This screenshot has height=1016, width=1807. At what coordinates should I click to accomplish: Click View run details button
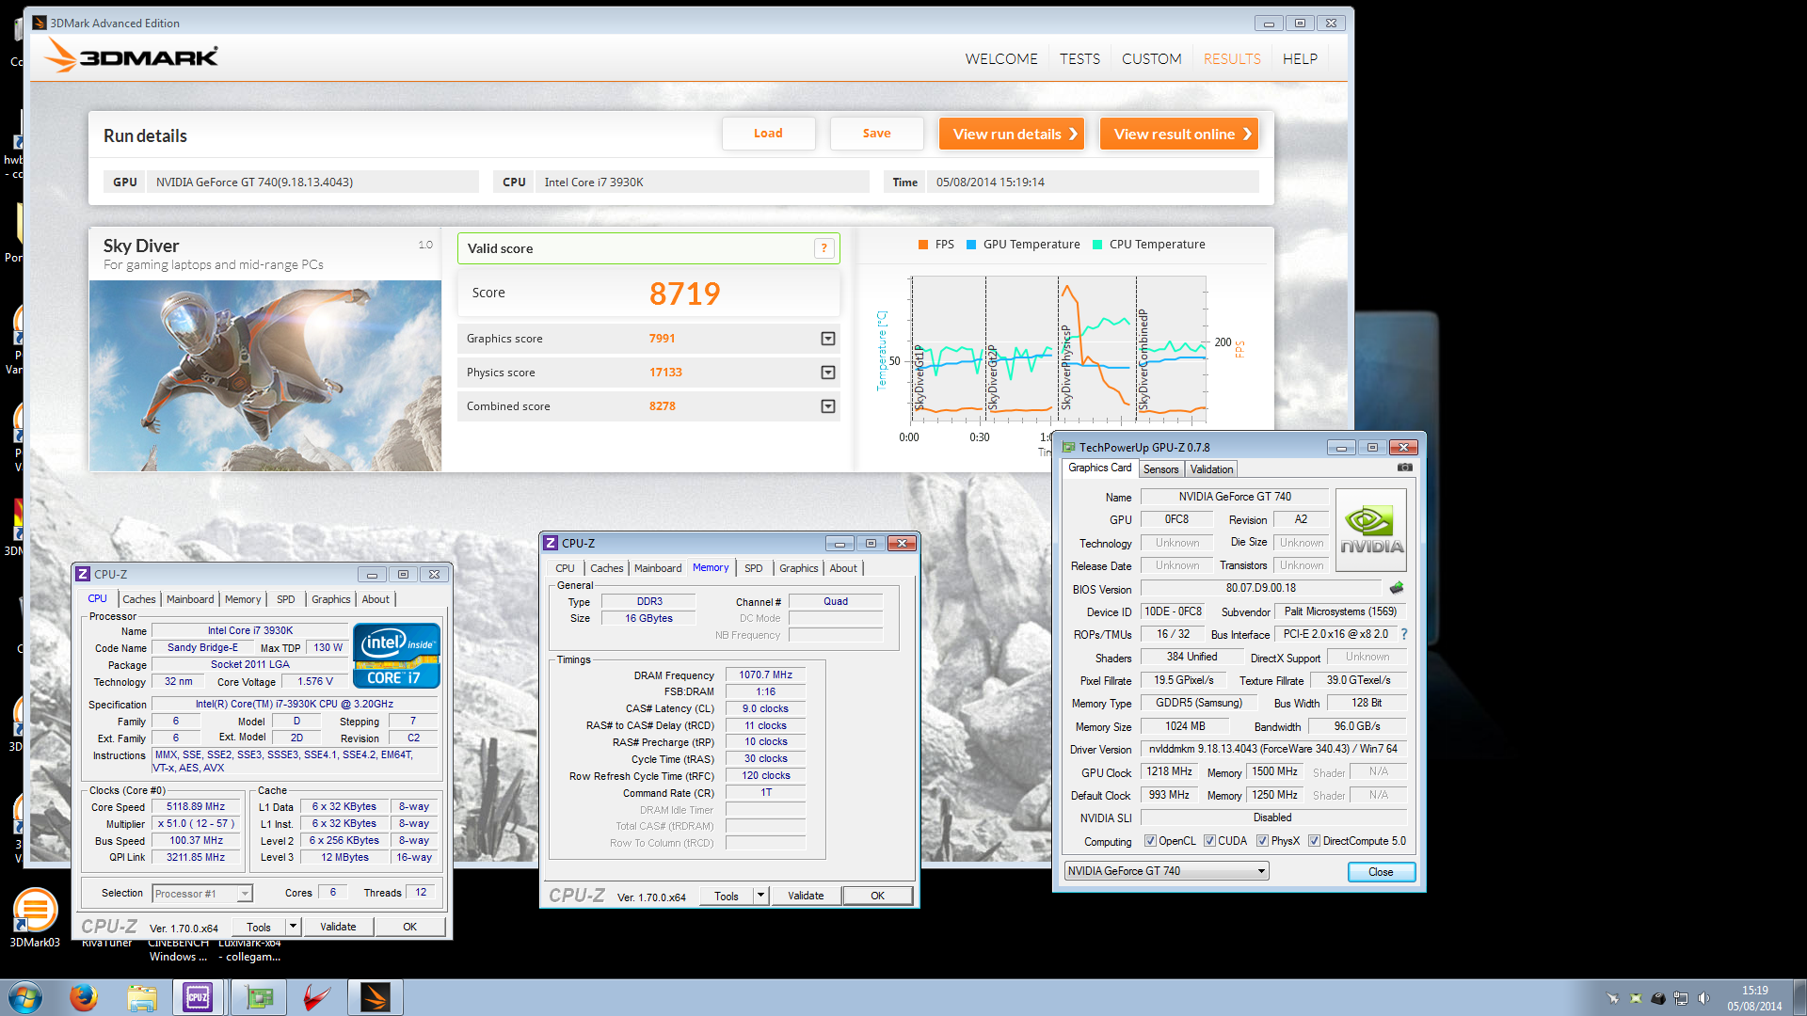point(1012,134)
